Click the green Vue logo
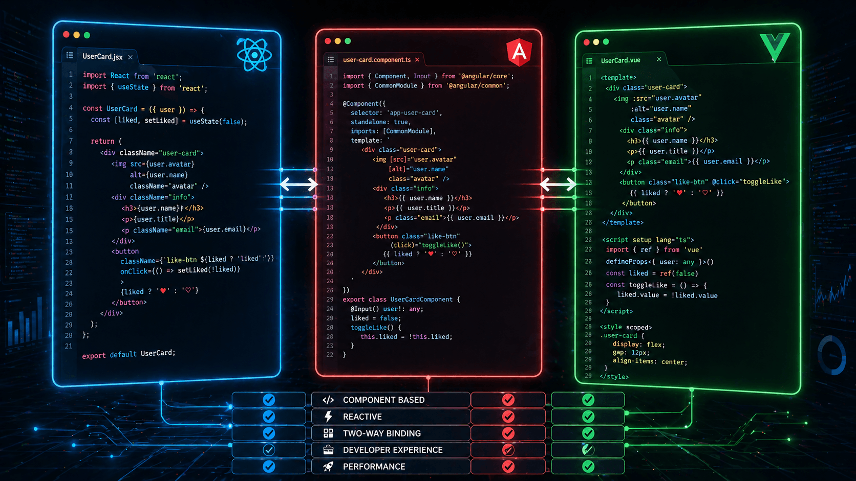The height and width of the screenshot is (481, 856). click(x=774, y=48)
